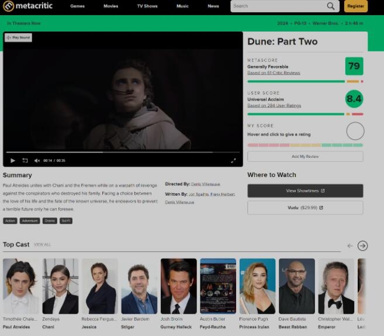Unmute the trailer volume icon

pyautogui.click(x=37, y=161)
